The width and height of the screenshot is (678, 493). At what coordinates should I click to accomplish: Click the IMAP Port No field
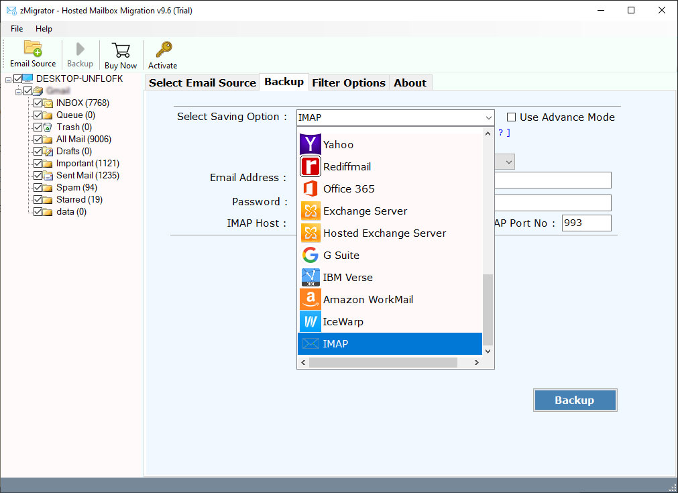point(586,223)
